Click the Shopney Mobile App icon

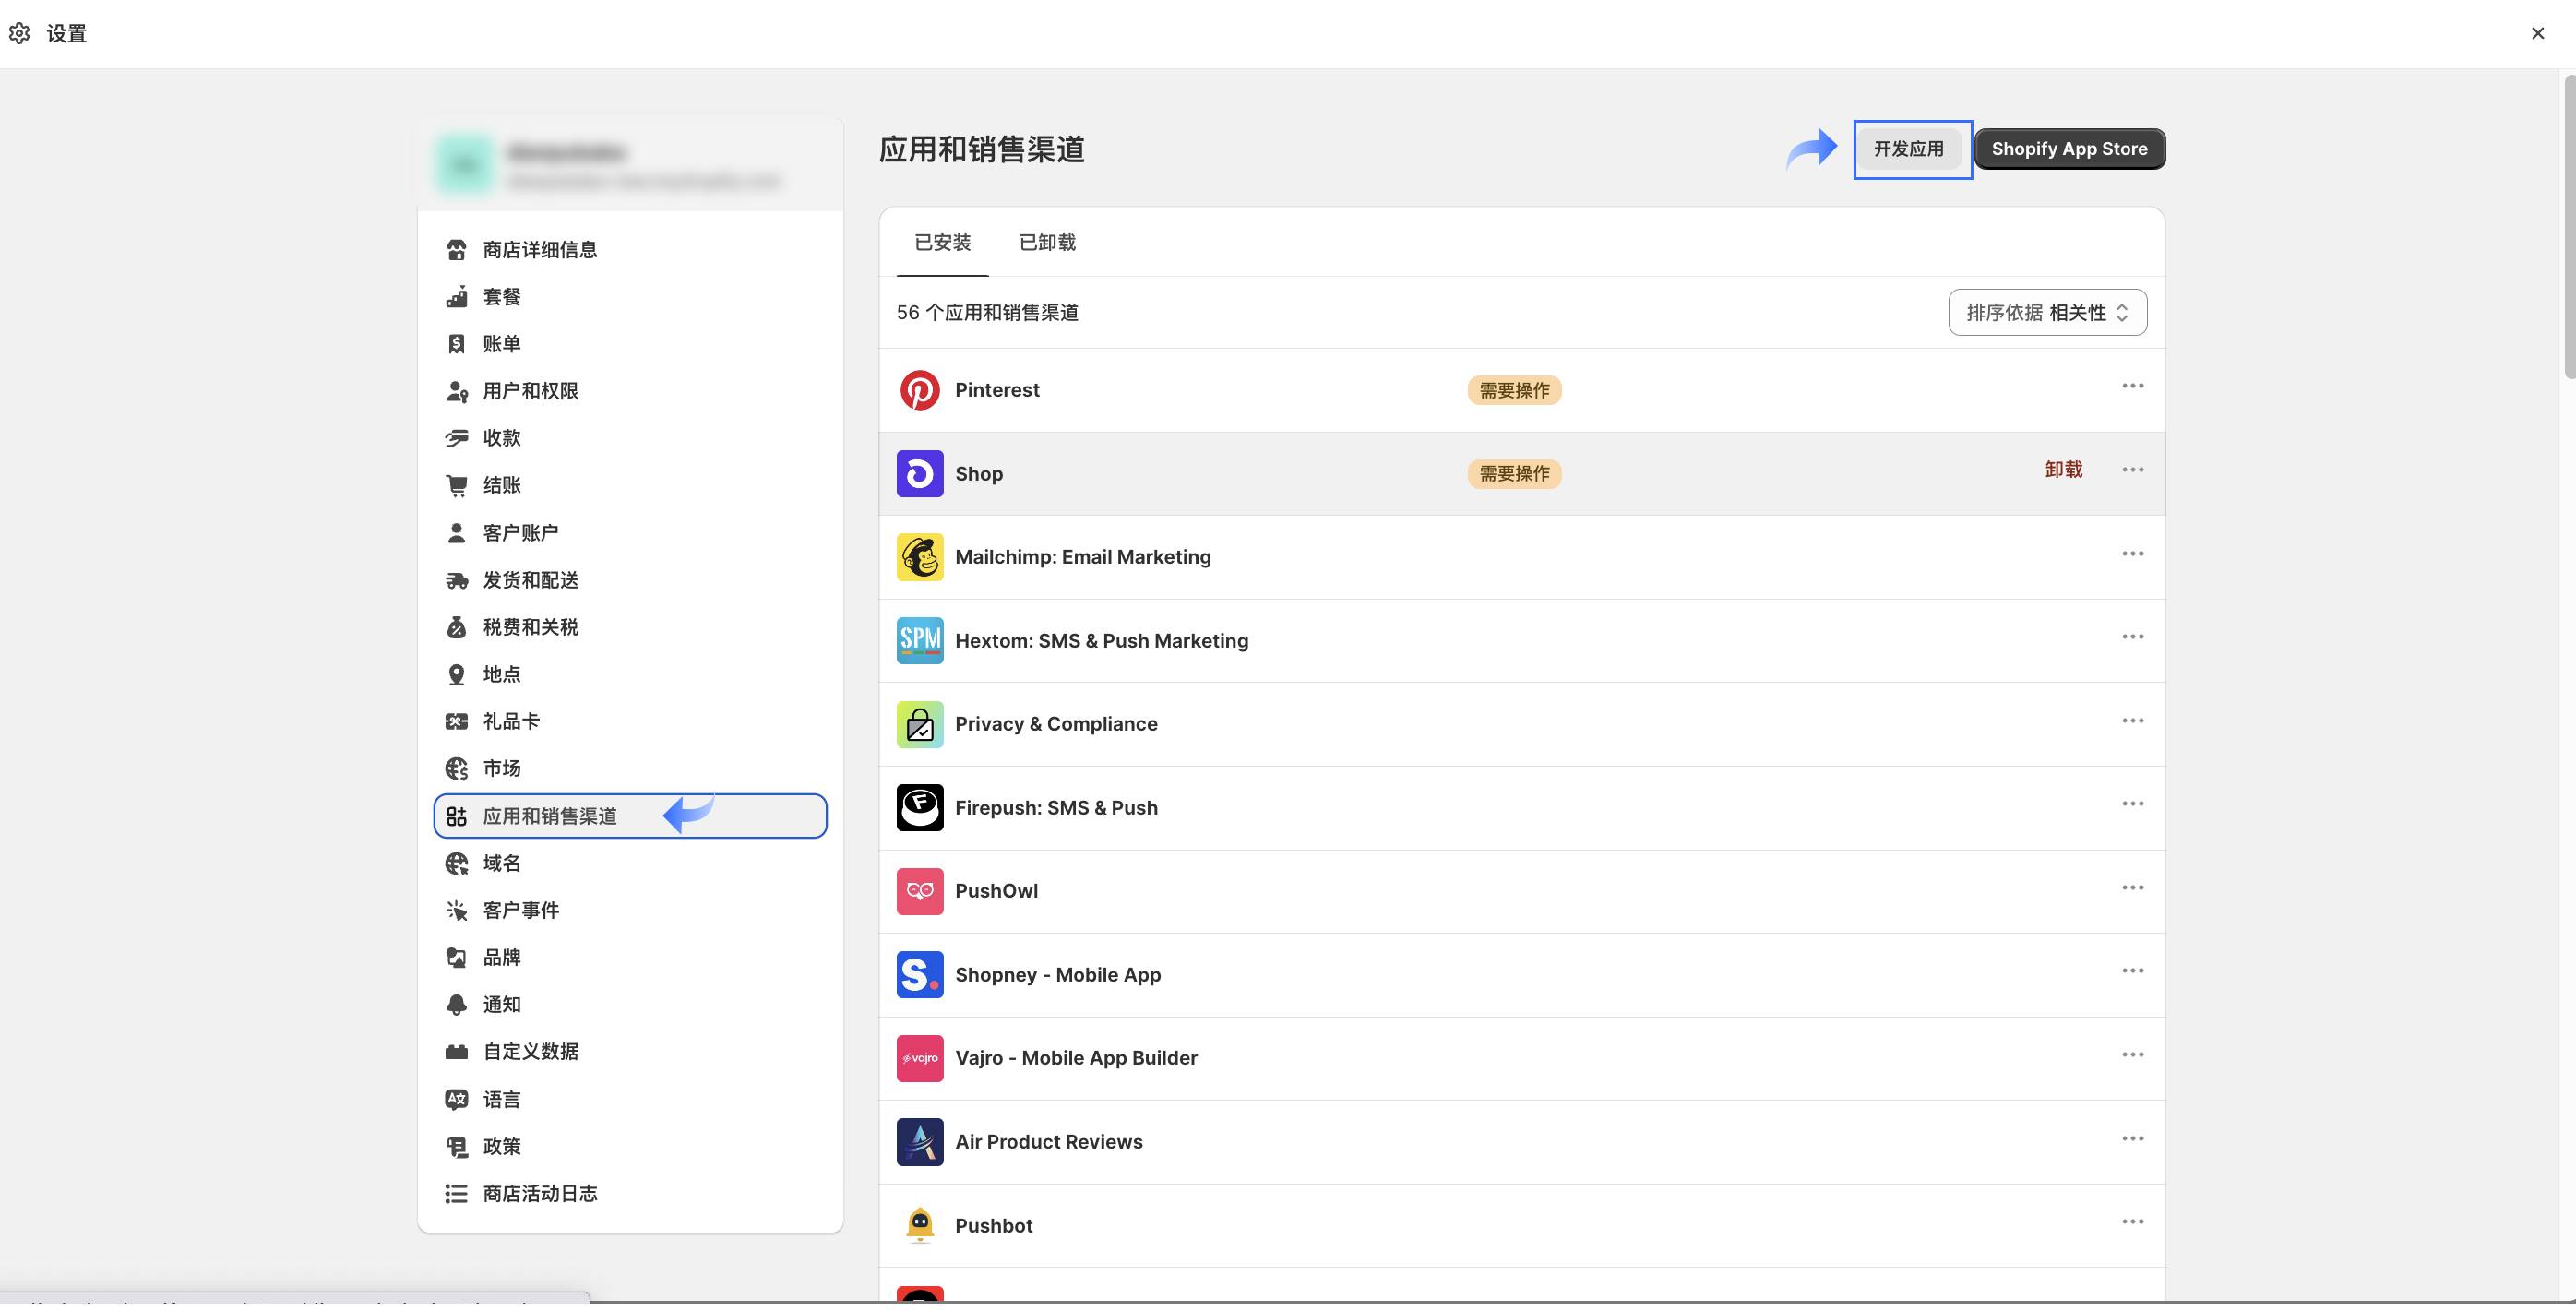click(919, 975)
